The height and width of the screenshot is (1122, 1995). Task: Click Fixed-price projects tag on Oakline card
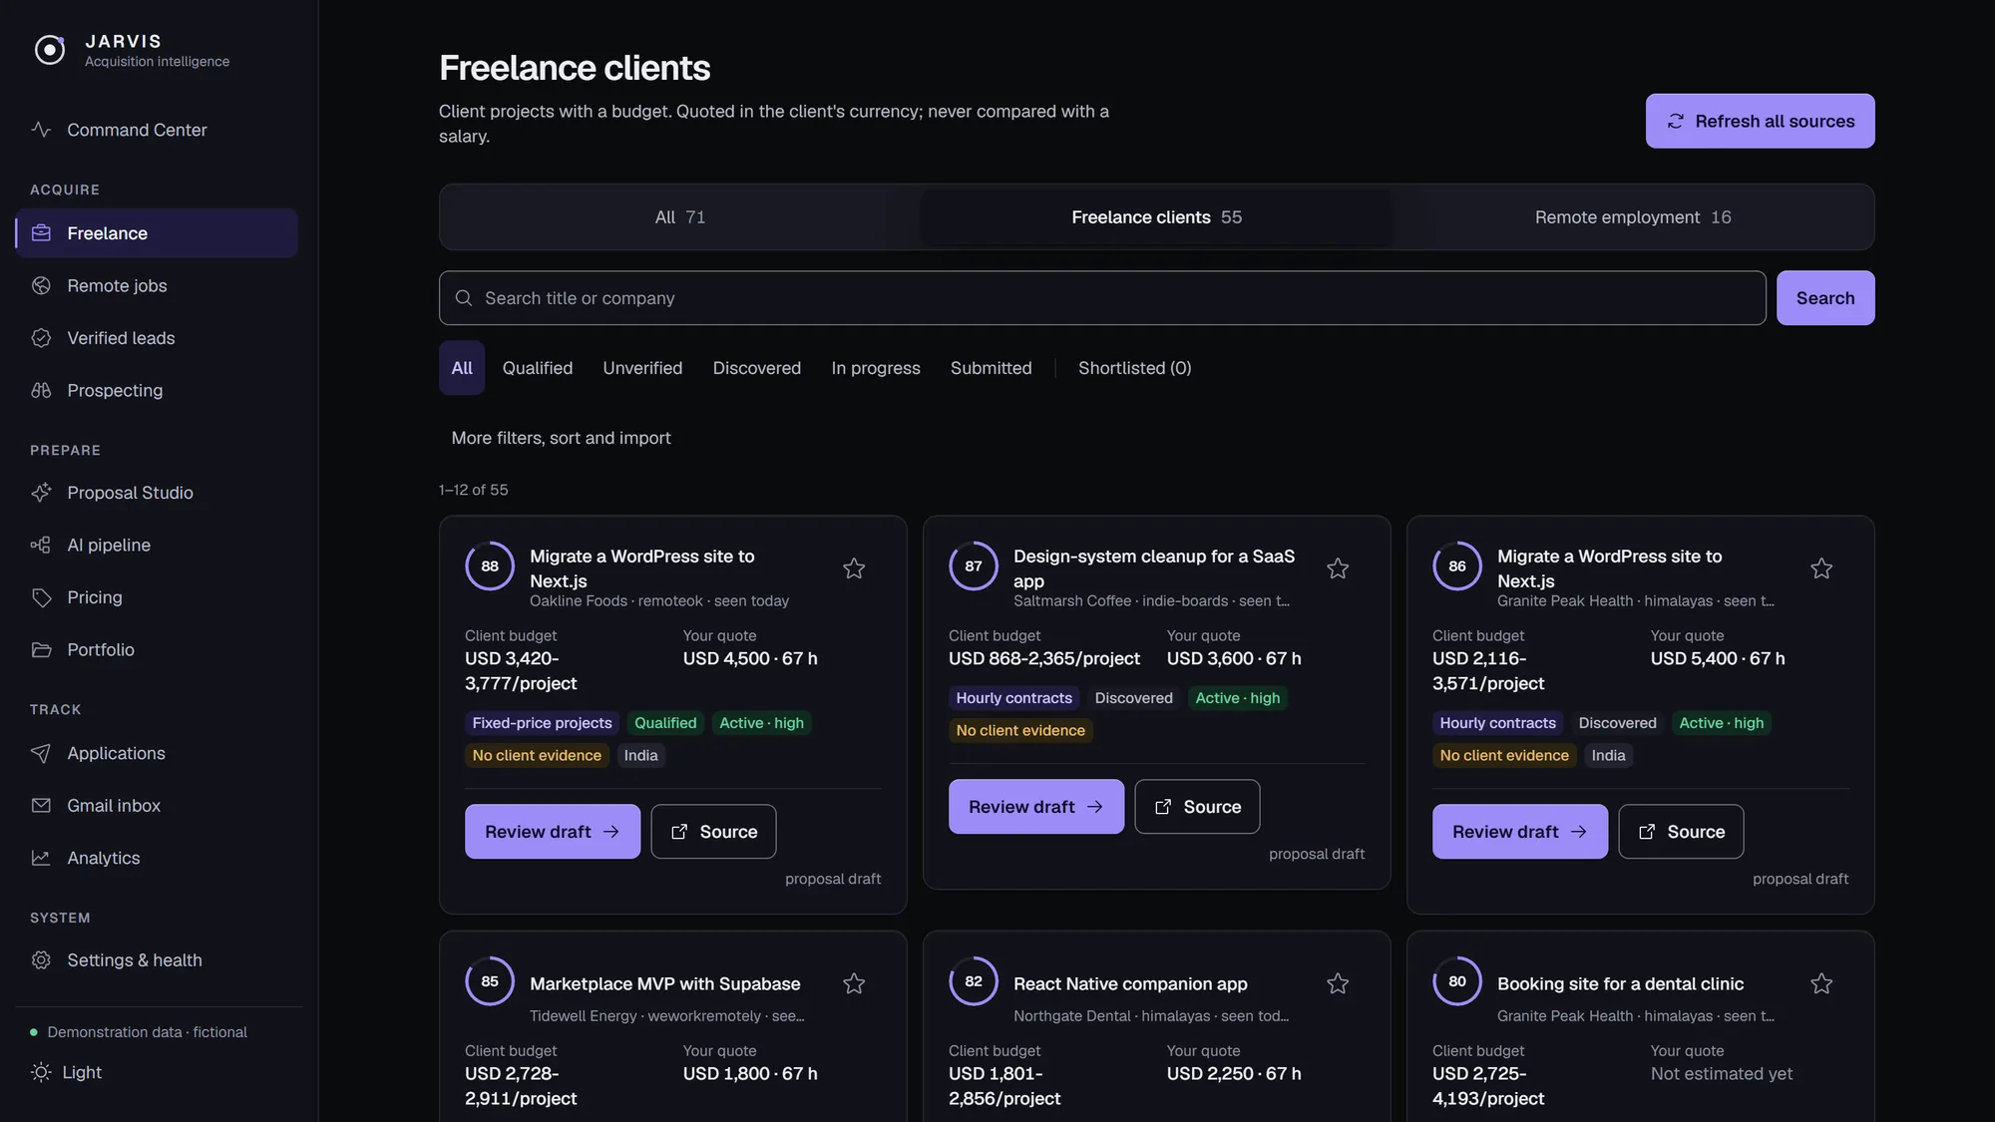point(542,723)
